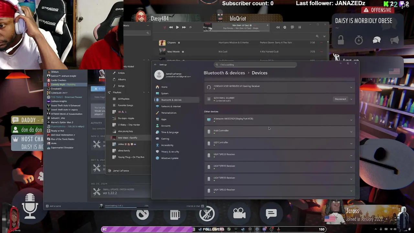Open Friends & Chat in Steam
Screen dimensions: 414x233
(195, 206)
